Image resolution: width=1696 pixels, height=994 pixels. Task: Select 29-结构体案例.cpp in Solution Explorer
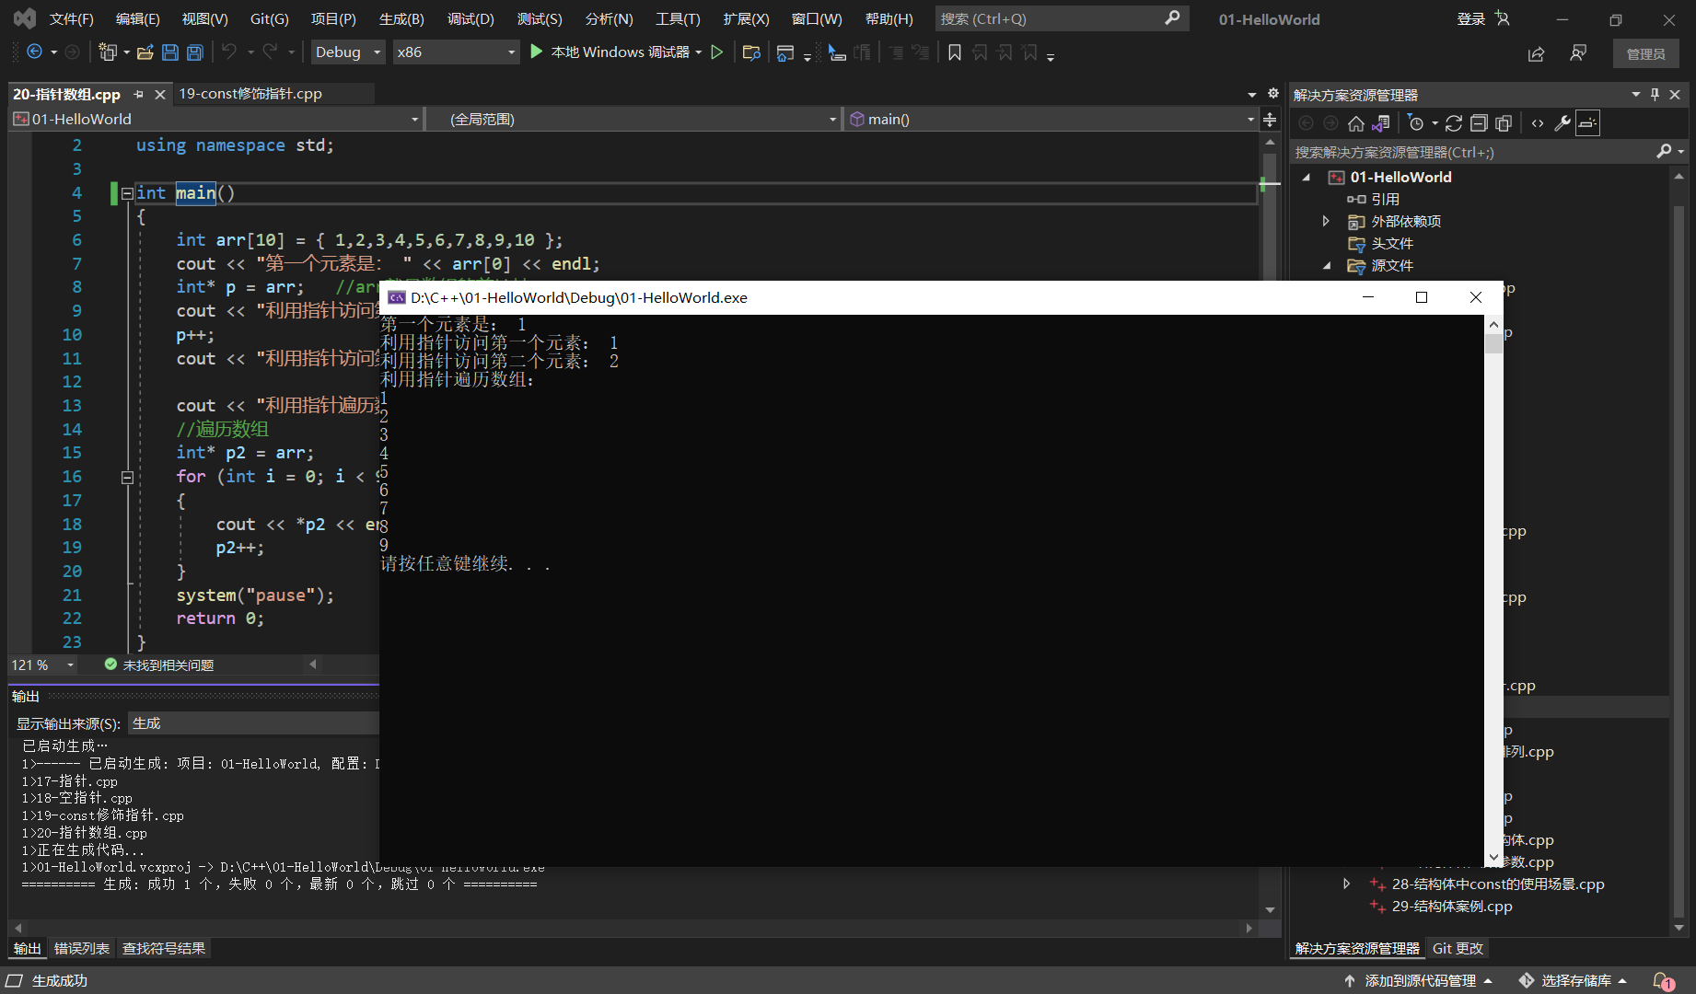[x=1452, y=907]
